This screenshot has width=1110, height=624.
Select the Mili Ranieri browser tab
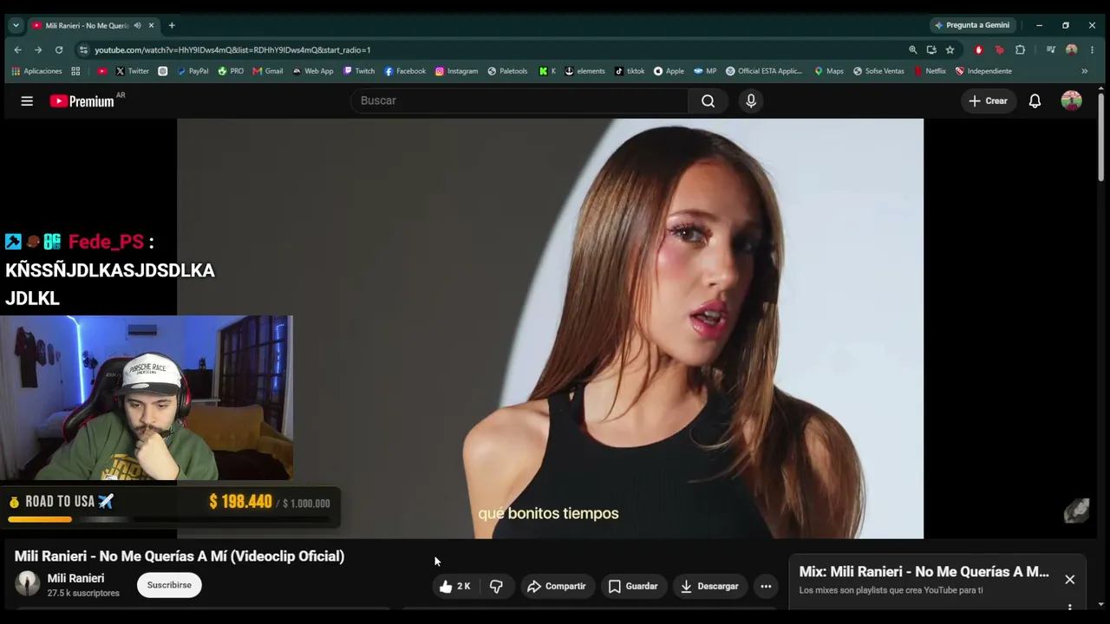point(94,25)
